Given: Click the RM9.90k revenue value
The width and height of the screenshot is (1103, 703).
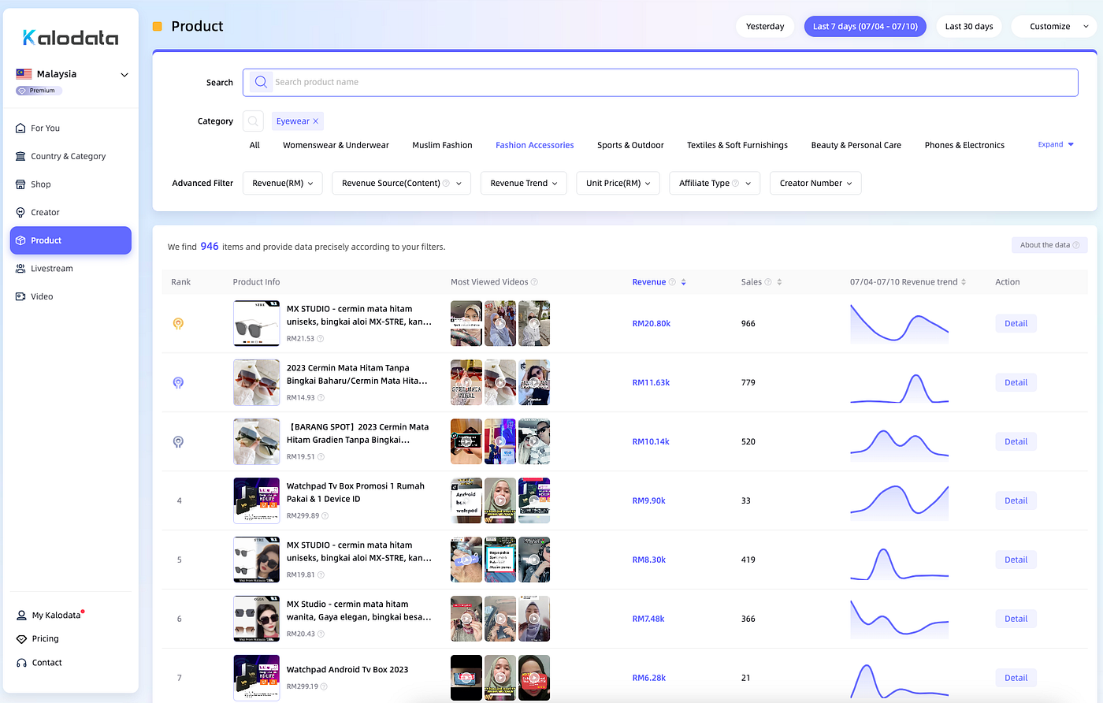Looking at the screenshot, I should tap(648, 500).
